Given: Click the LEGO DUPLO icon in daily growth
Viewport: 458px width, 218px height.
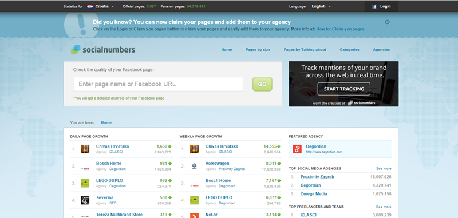Looking at the screenshot, I should [x=85, y=183].
